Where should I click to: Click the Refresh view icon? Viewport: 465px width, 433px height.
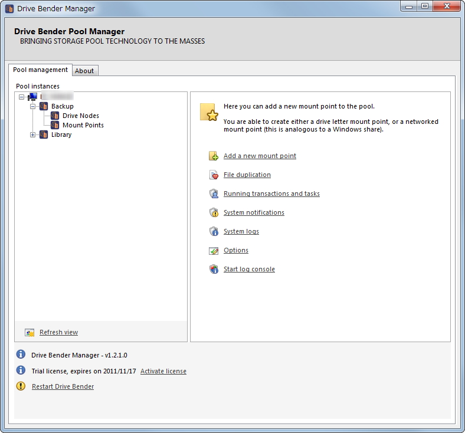30,333
